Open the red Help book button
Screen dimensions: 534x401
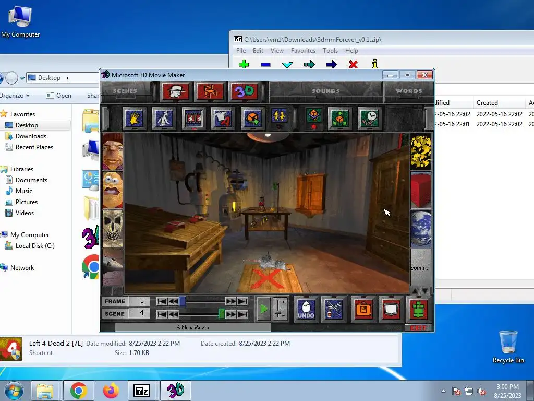(391, 309)
